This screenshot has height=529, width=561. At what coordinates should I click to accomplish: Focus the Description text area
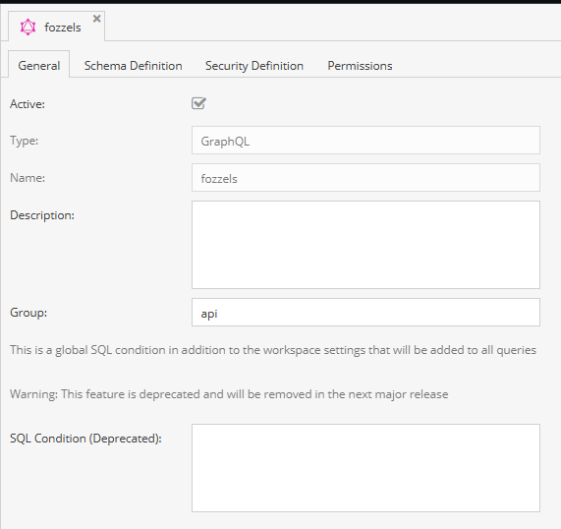tap(365, 245)
